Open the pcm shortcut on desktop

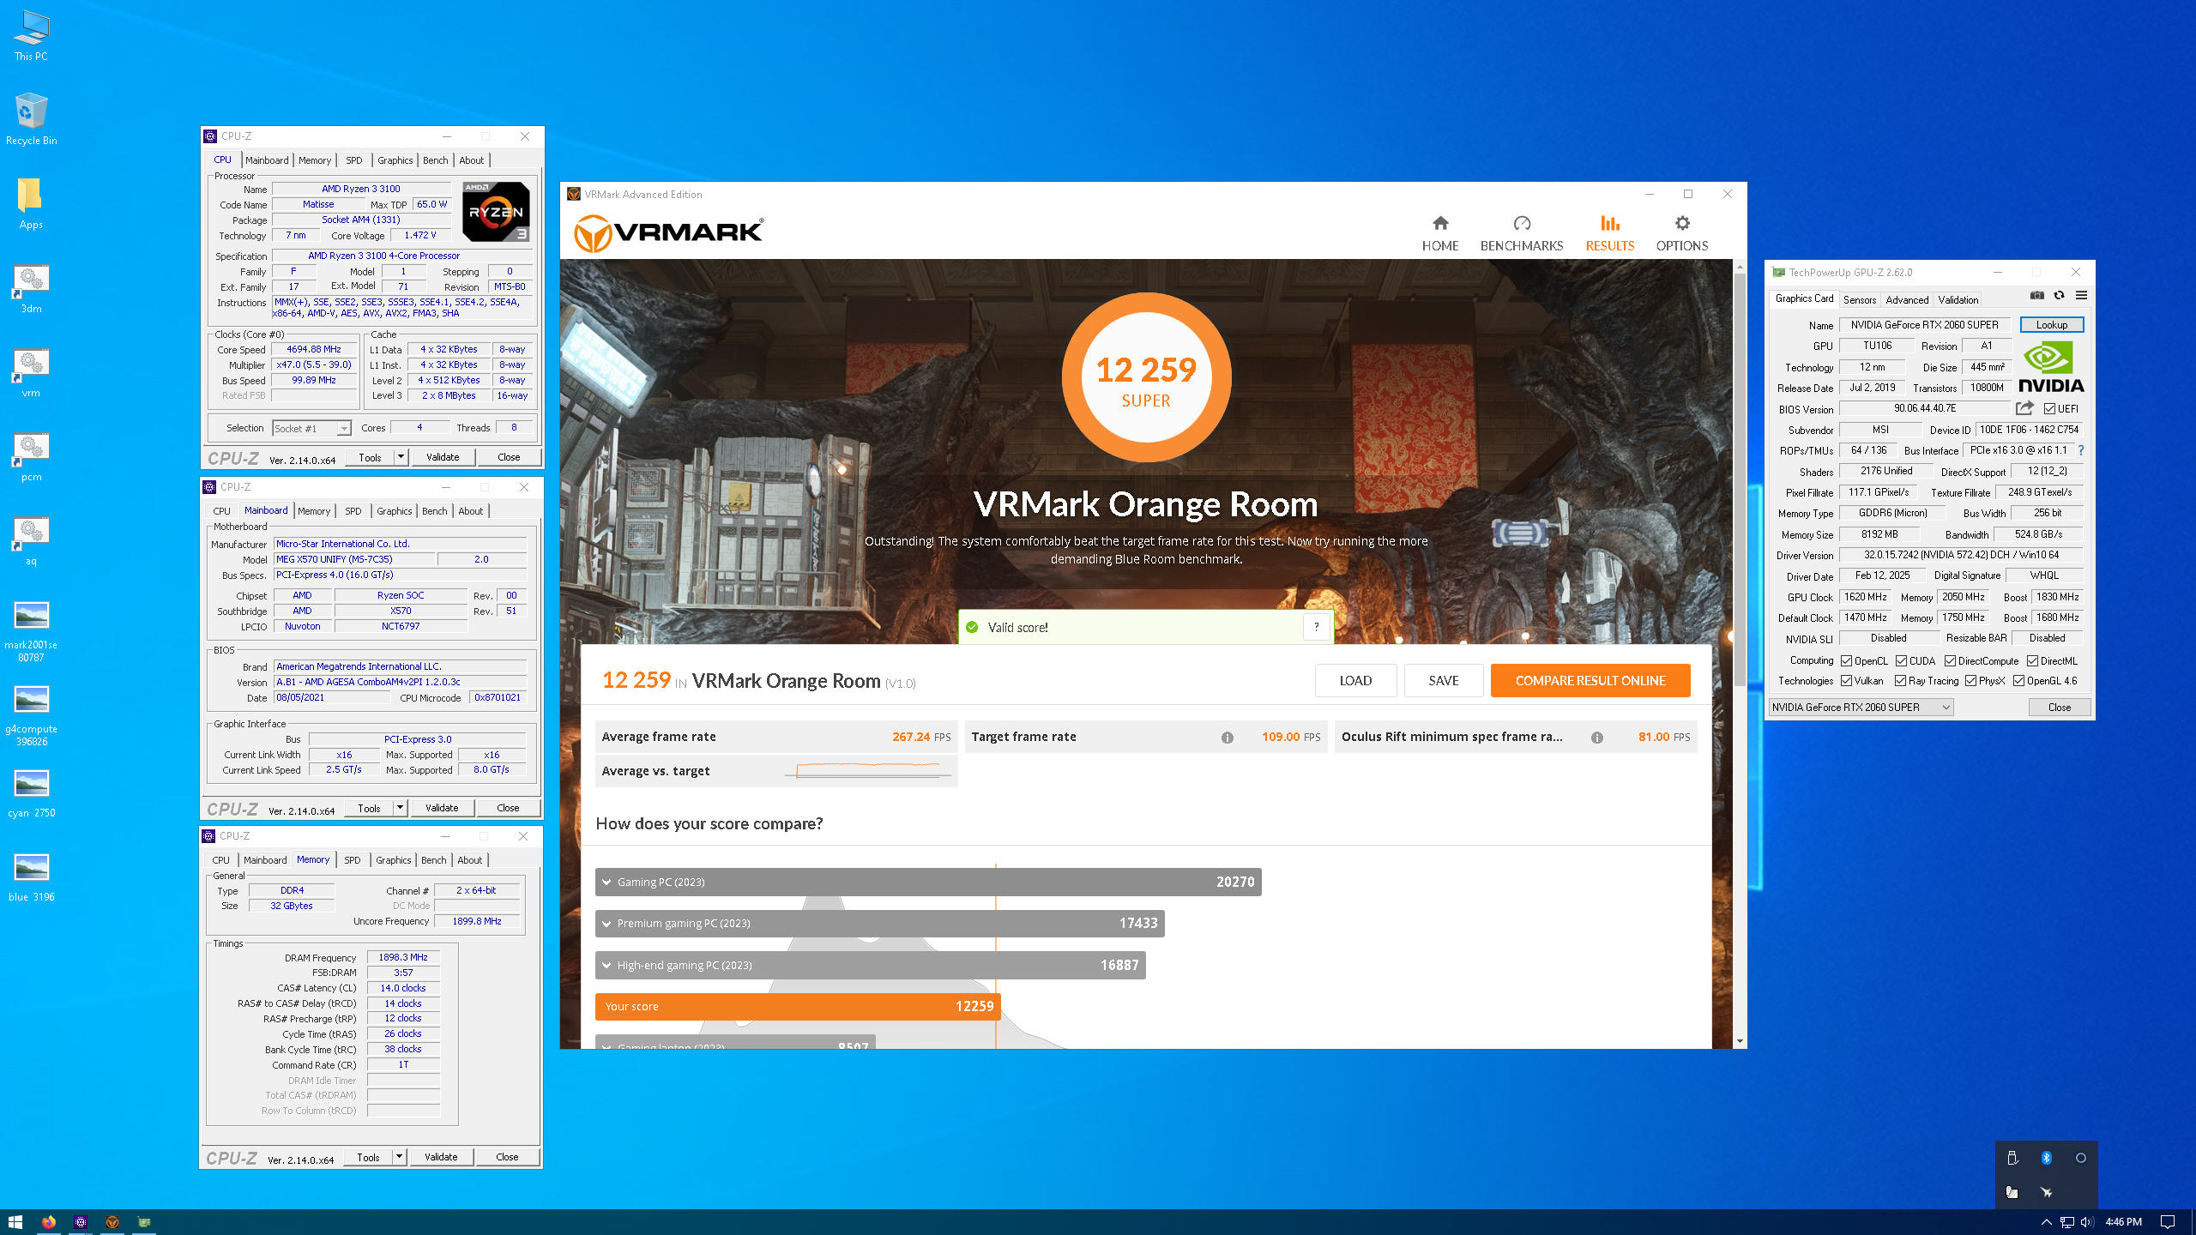click(31, 456)
